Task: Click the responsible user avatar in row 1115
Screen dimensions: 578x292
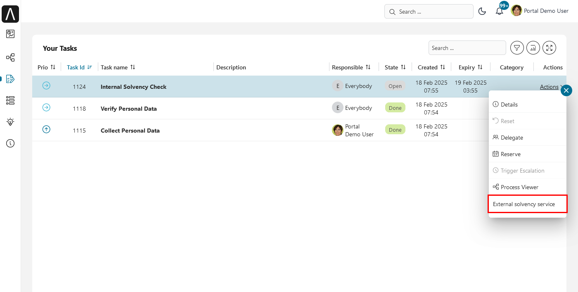Action: [x=338, y=130]
